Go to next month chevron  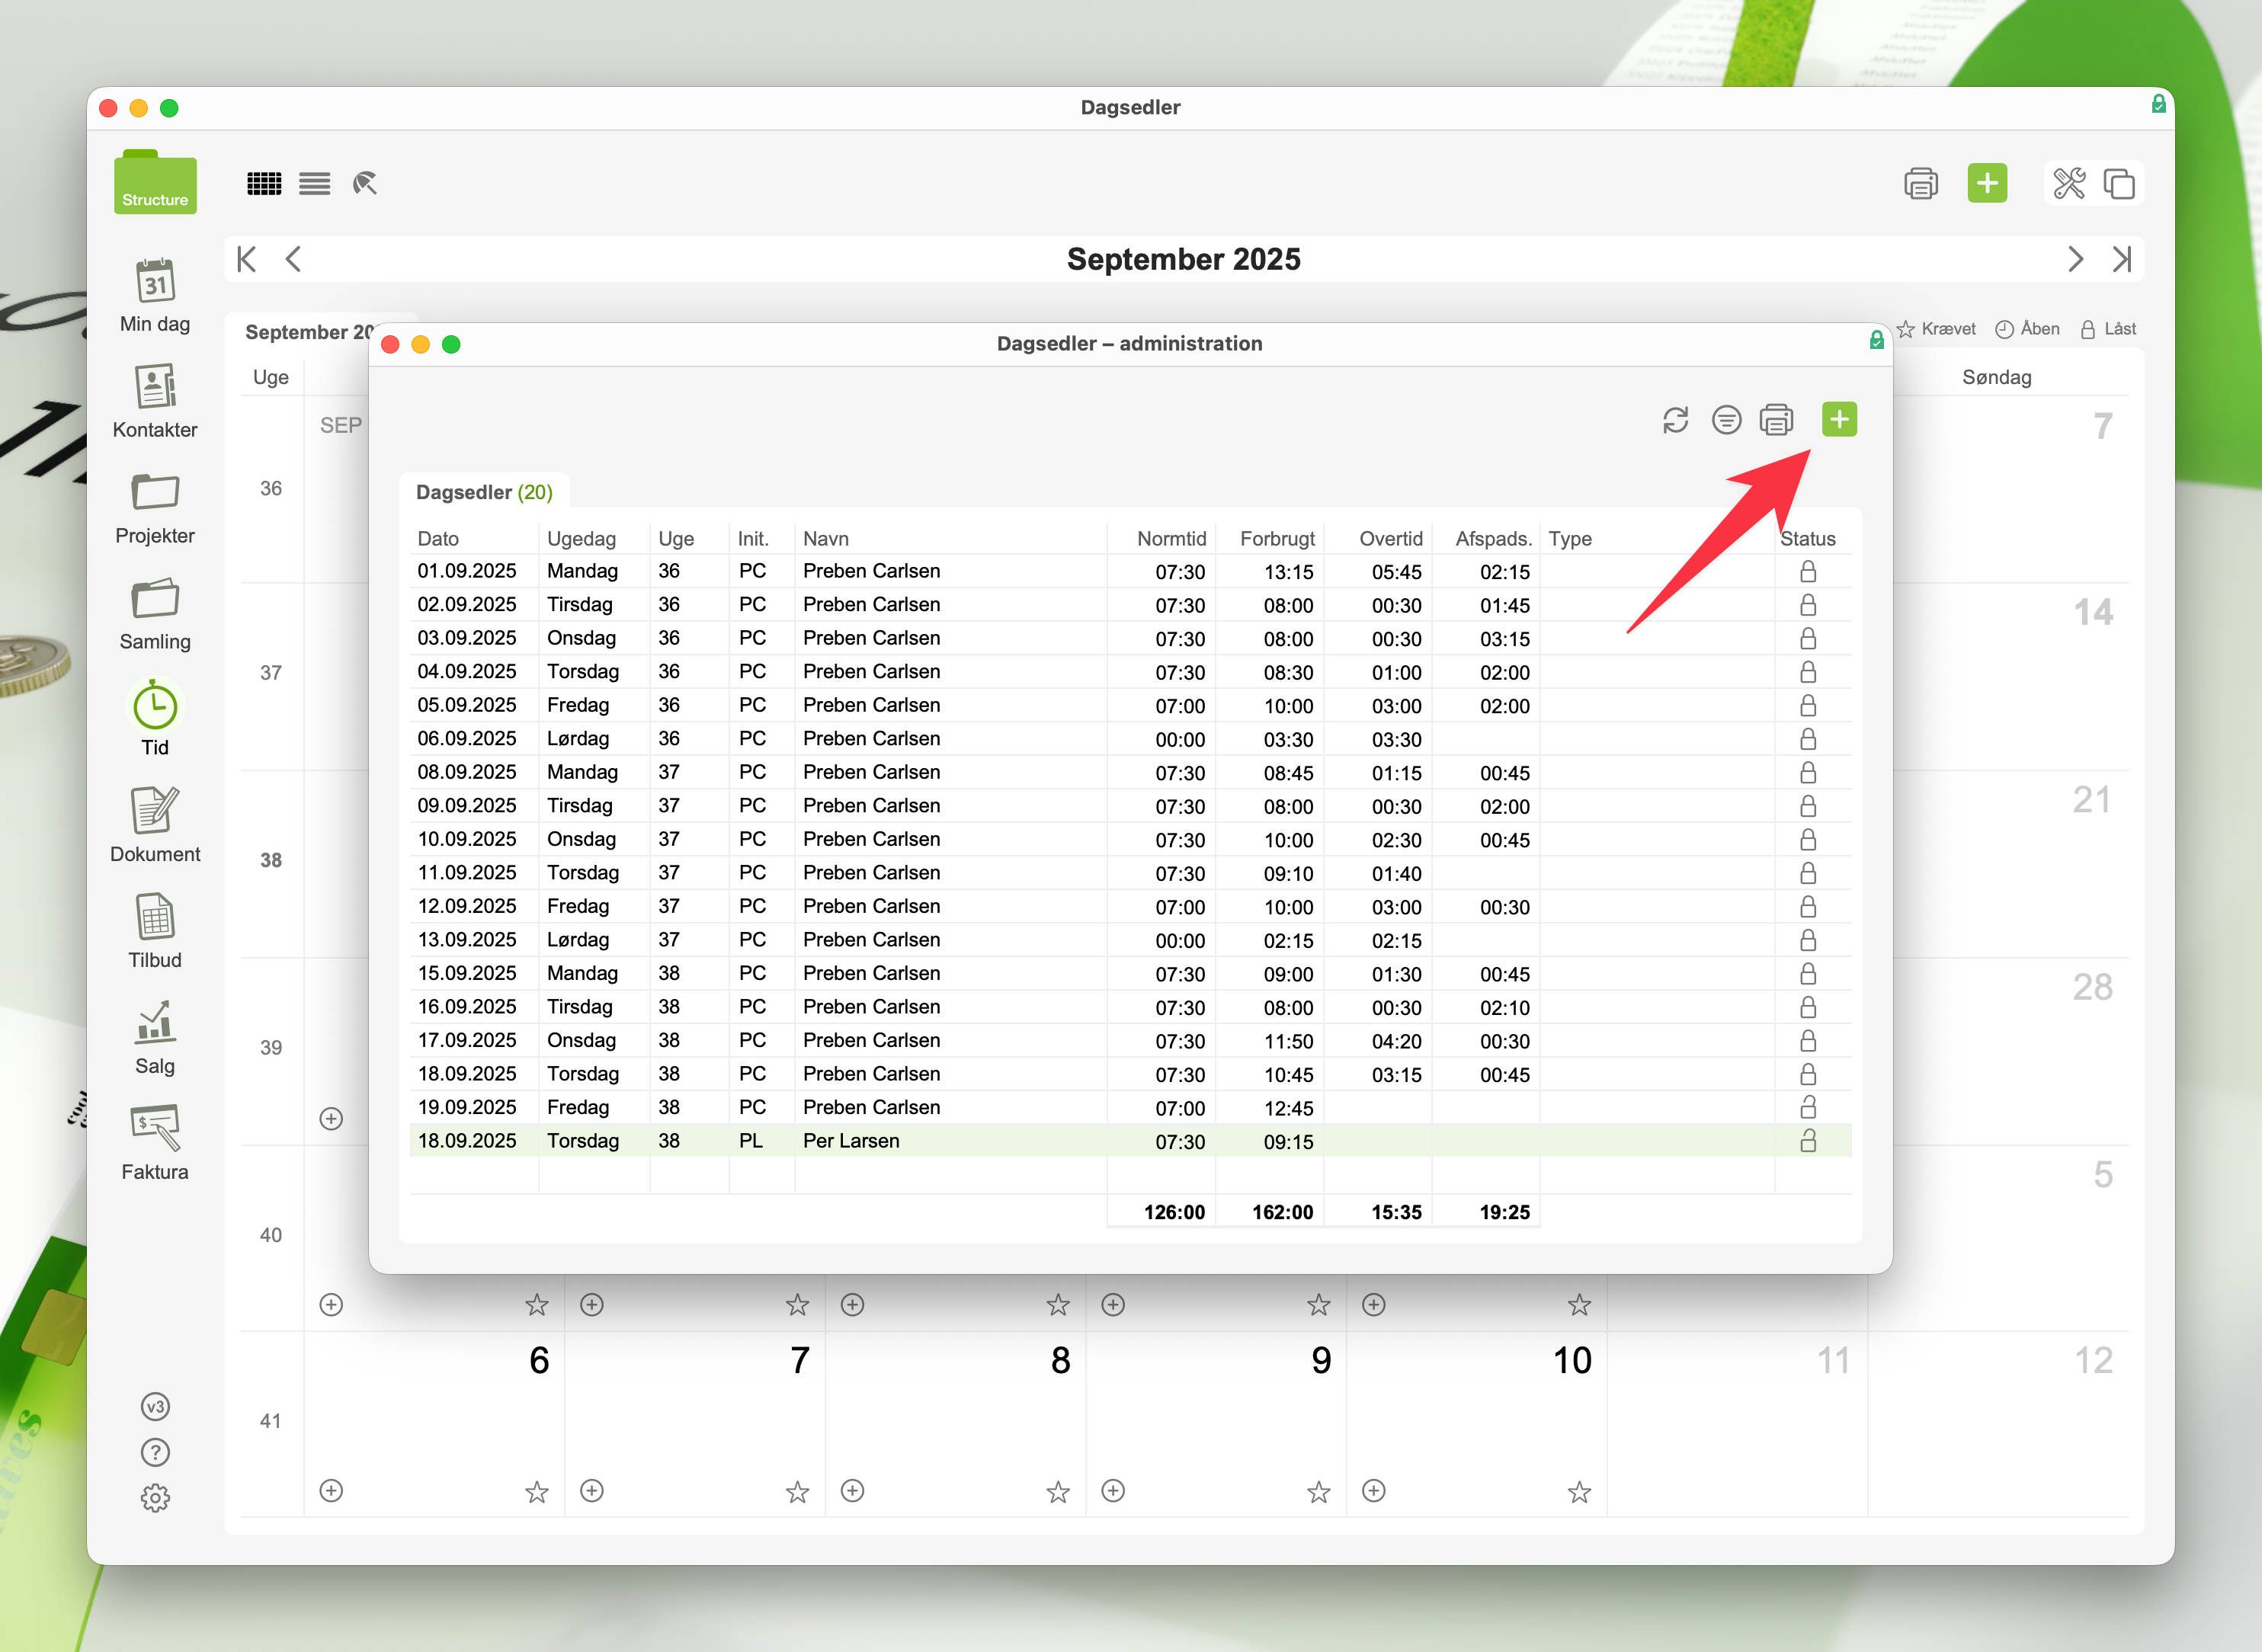(2075, 260)
